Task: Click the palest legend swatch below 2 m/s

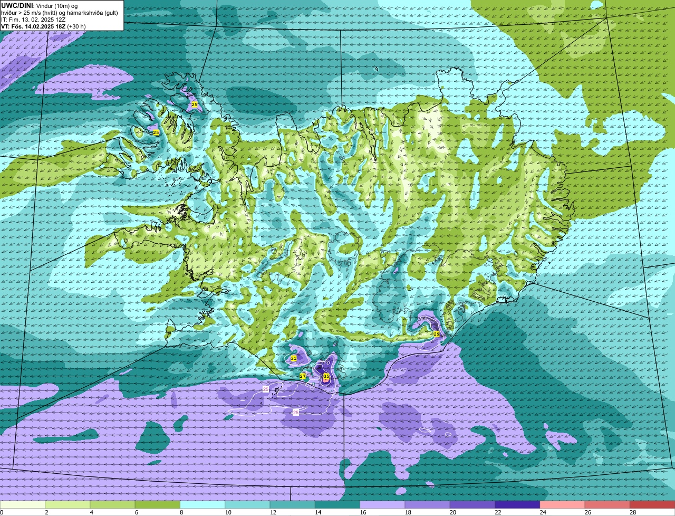Action: [23, 504]
